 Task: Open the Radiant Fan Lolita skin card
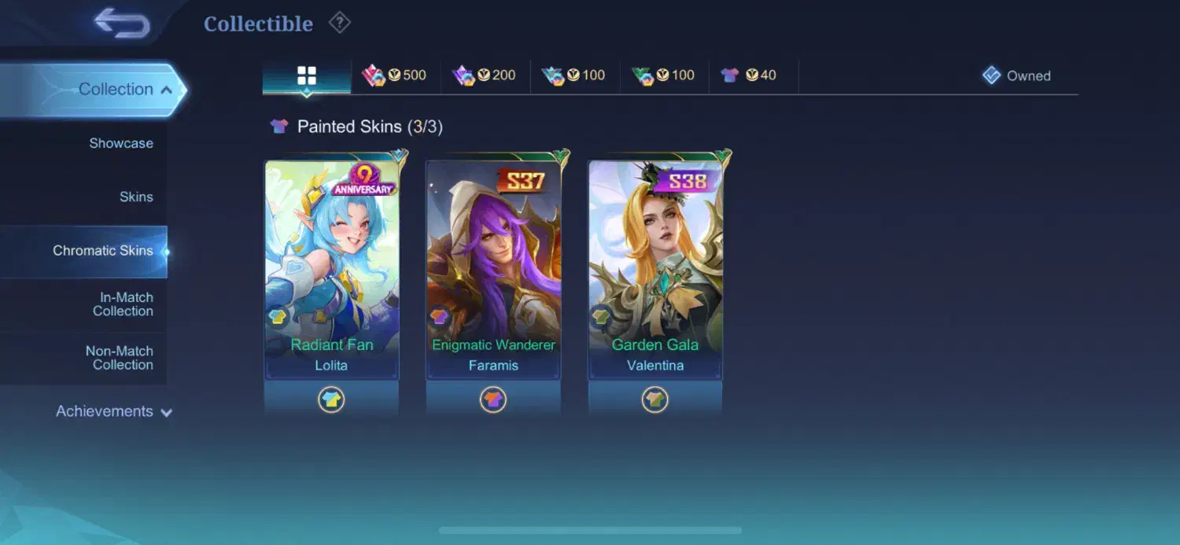pos(332,269)
